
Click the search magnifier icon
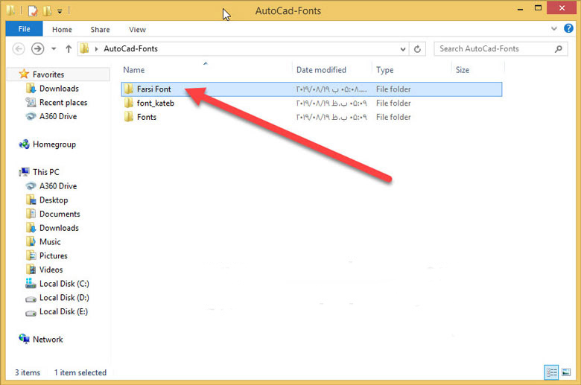click(559, 48)
